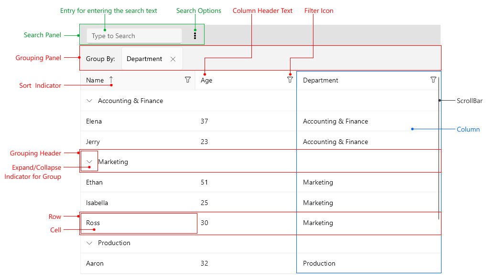Click Isabella's Marketing department cell
Screen dimensions: 486x278
coord(318,203)
